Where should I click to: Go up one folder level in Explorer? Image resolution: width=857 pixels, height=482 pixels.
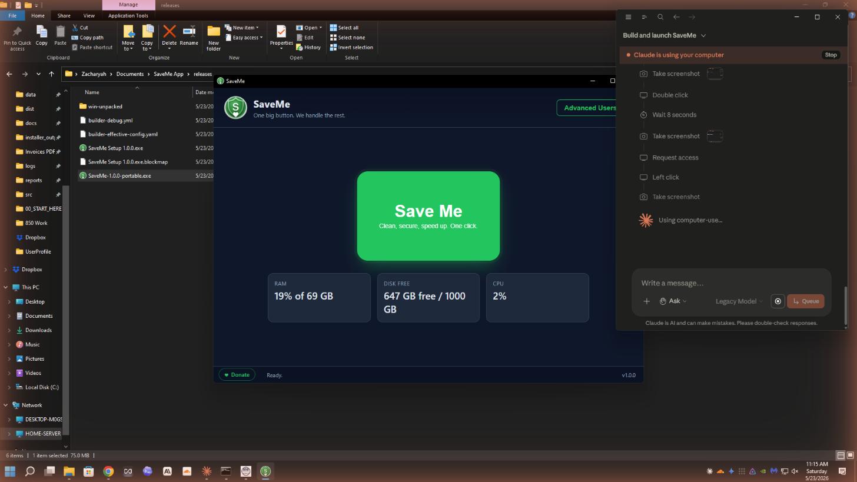point(51,74)
